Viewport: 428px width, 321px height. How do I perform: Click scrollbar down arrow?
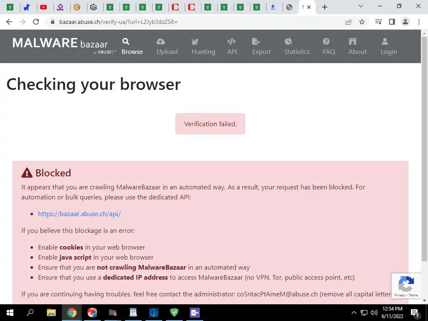click(424, 301)
